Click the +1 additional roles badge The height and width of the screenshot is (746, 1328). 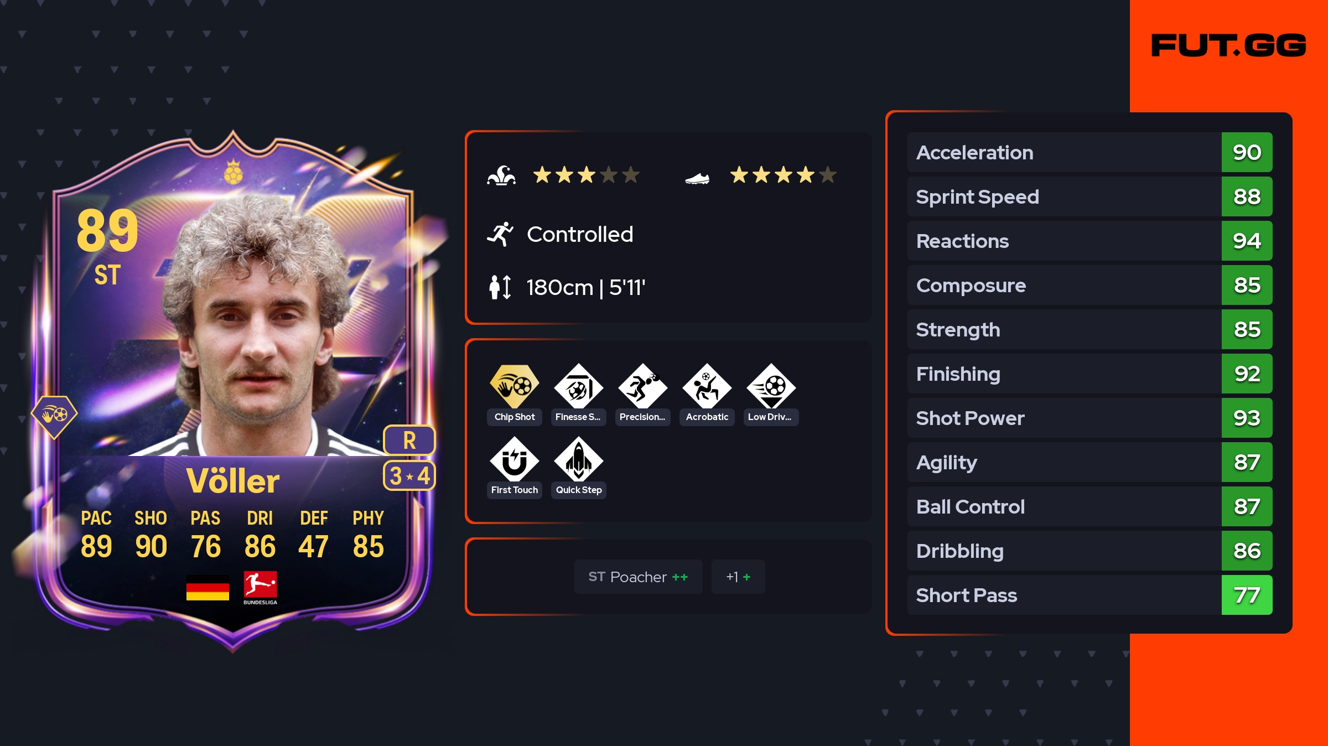tap(738, 577)
